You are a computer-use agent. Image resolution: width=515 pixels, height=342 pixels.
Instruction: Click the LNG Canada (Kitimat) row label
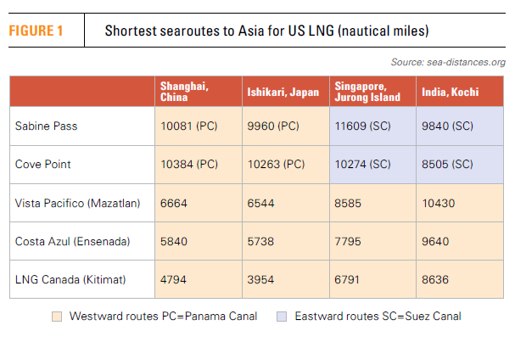click(x=71, y=280)
